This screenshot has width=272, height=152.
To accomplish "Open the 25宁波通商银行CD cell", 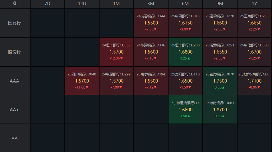I will [185, 109].
